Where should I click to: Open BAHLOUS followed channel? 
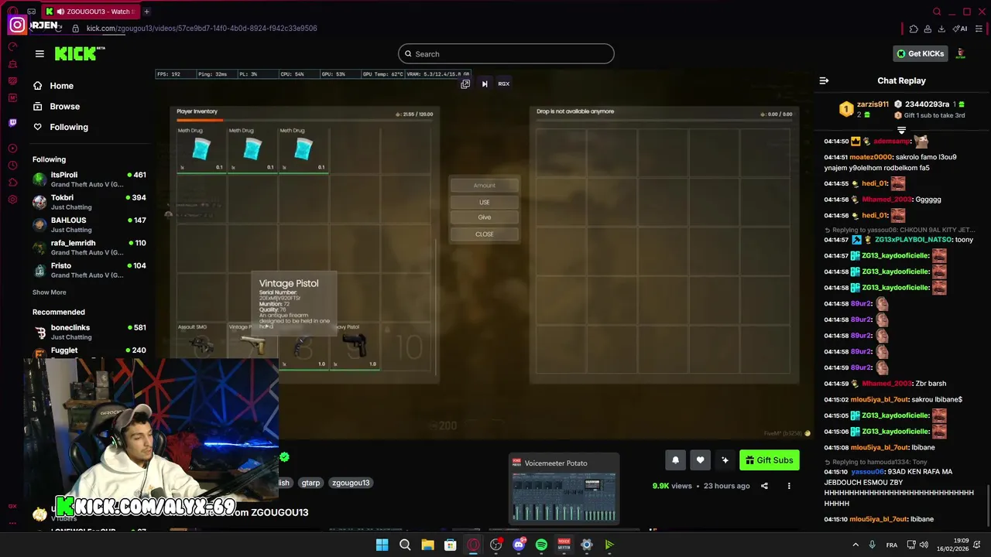(x=89, y=224)
